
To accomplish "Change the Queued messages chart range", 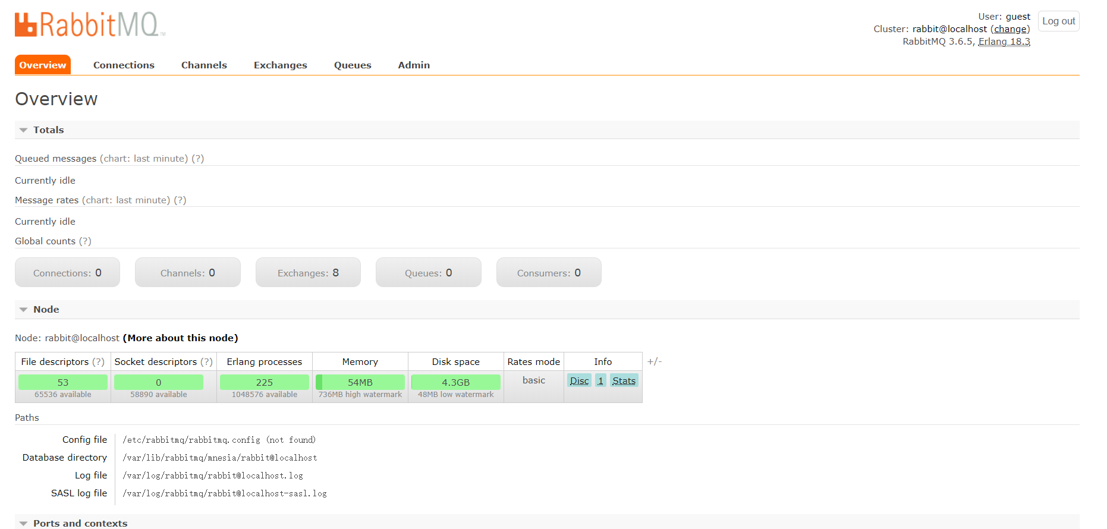I will tap(144, 158).
